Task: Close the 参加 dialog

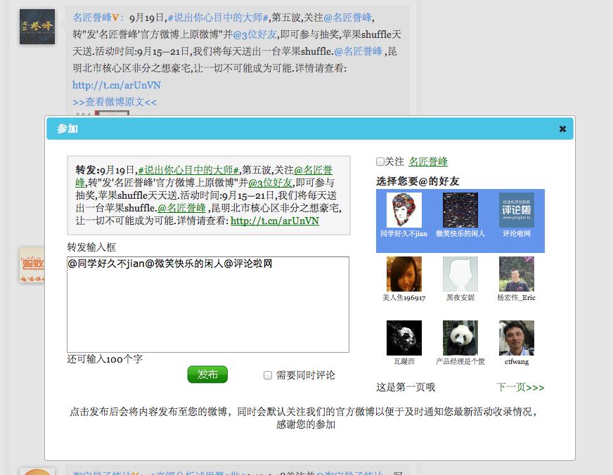Action: pyautogui.click(x=562, y=129)
